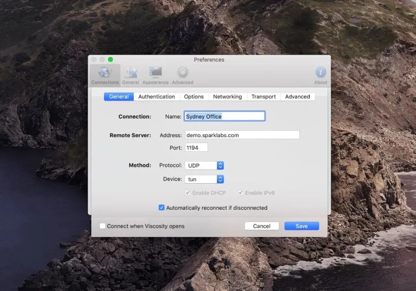Screen dimensions: 416x291
Task: Click the green zoom window button
Action: click(111, 59)
